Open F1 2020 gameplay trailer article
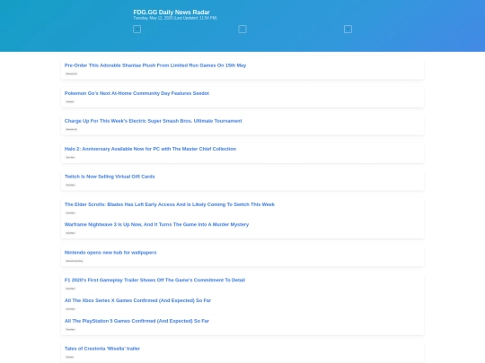Viewport: 485px width, 363px height. point(154,280)
